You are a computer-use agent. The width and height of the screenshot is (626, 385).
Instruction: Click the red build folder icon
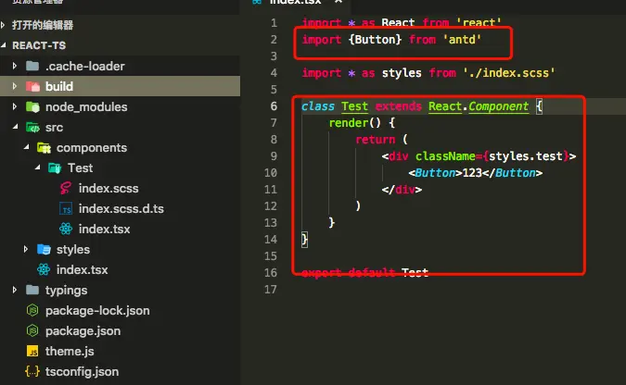click(32, 86)
